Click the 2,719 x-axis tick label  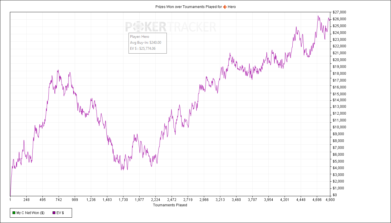tap(188, 200)
